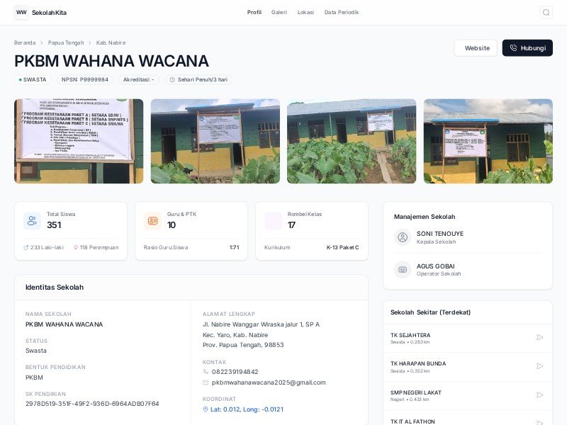Click the search icon in header

click(x=546, y=12)
